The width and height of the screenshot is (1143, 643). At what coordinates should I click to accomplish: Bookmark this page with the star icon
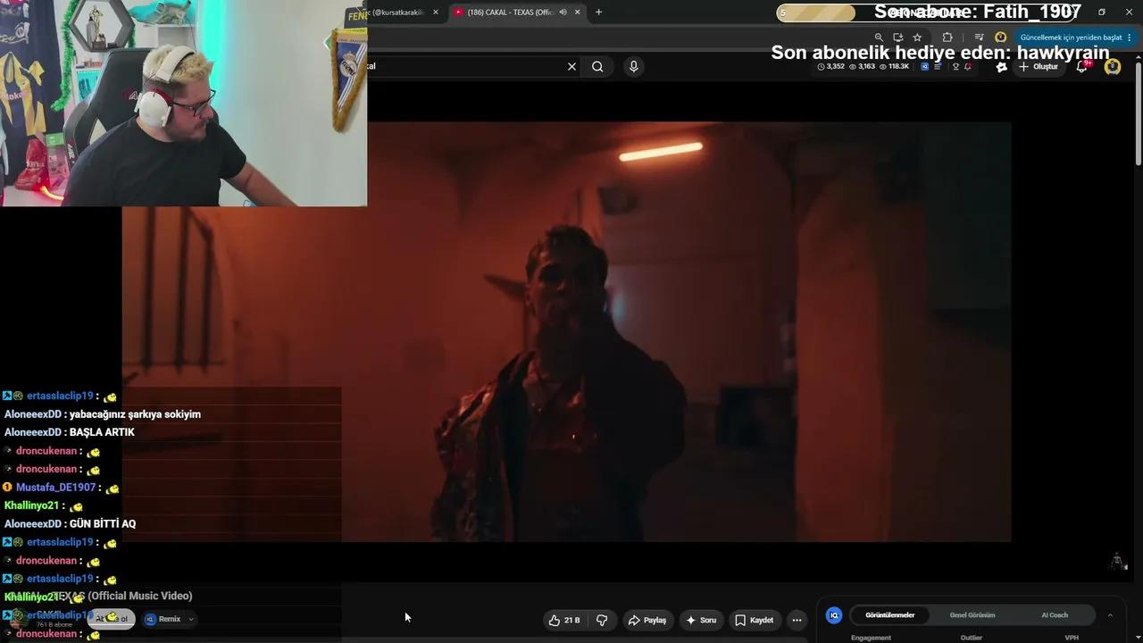(917, 38)
